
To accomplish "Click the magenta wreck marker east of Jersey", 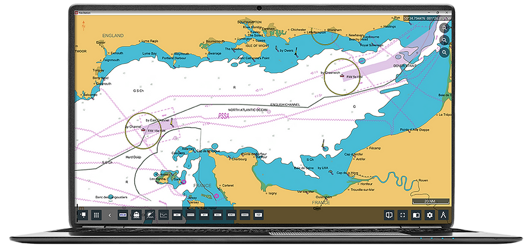I will pos(216,196).
